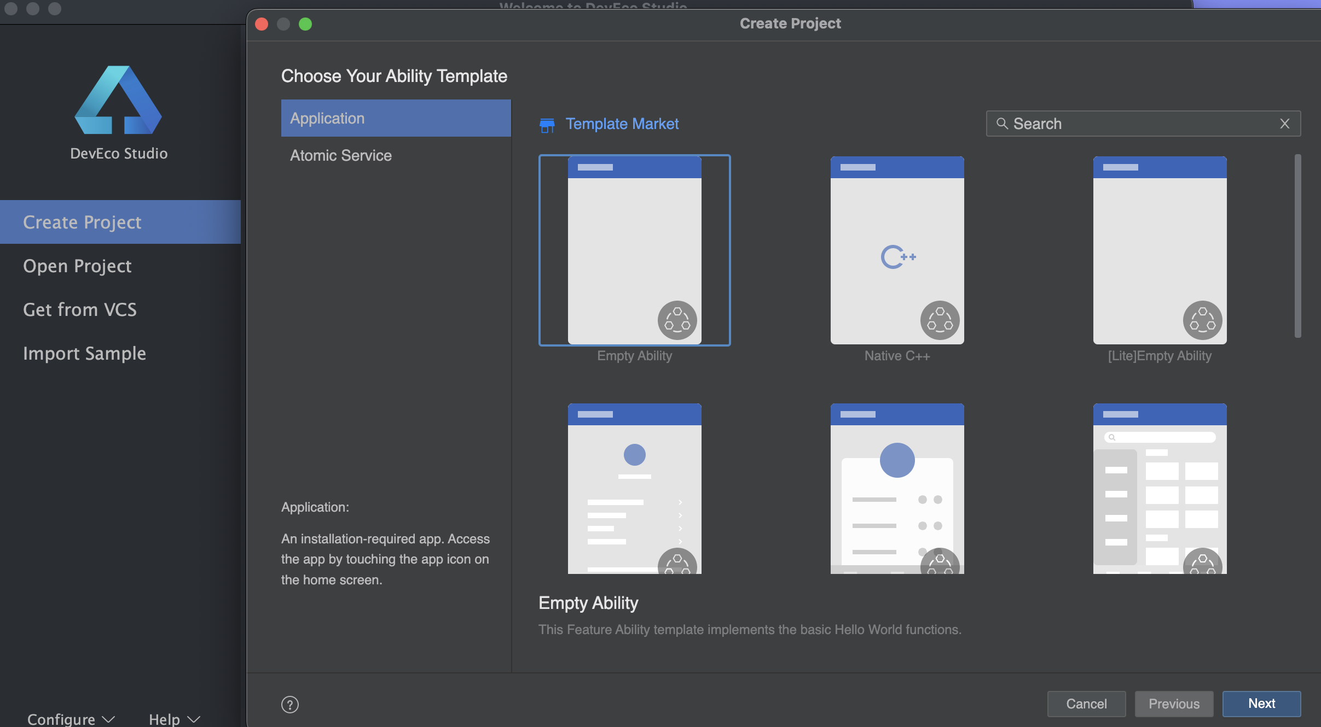The width and height of the screenshot is (1321, 727).
Task: Clear the search field with the X icon
Action: [1285, 124]
